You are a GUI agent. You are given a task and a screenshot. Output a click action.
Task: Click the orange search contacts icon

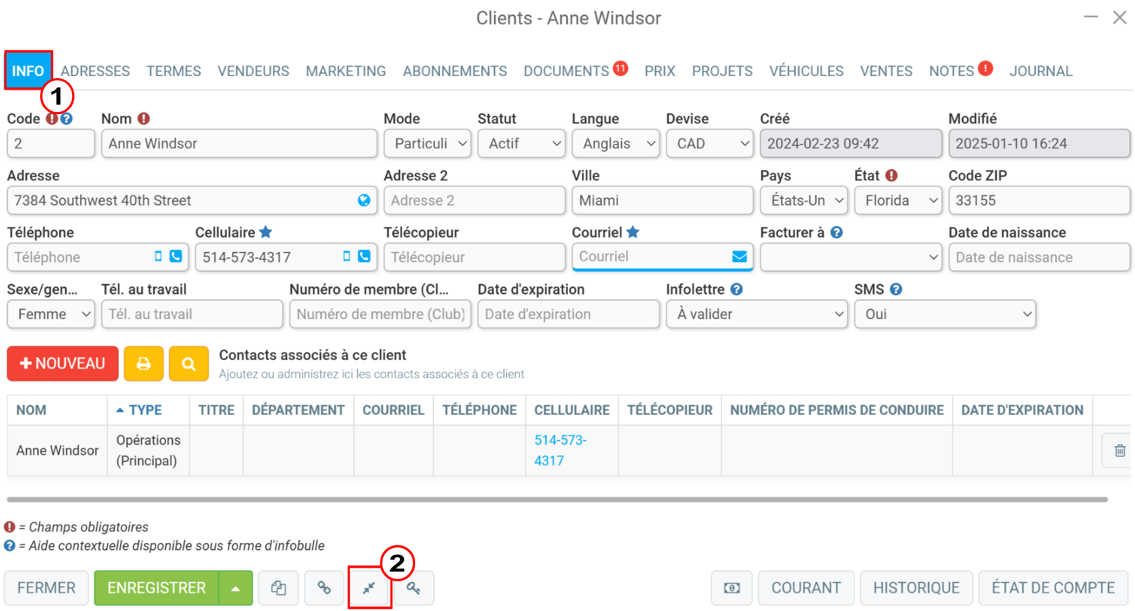(x=189, y=364)
